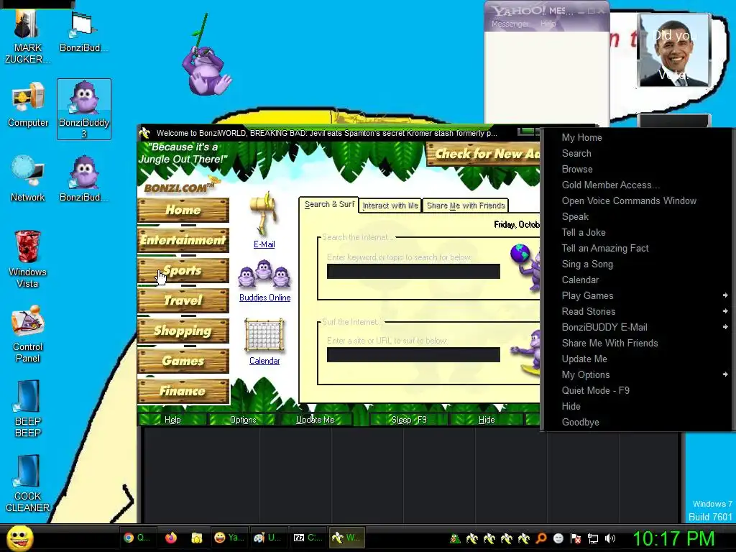Click the Games wooden button
Screen dimensions: 736x552
183,361
